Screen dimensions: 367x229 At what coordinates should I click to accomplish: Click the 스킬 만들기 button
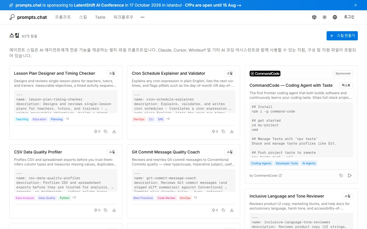pyautogui.click(x=342, y=36)
